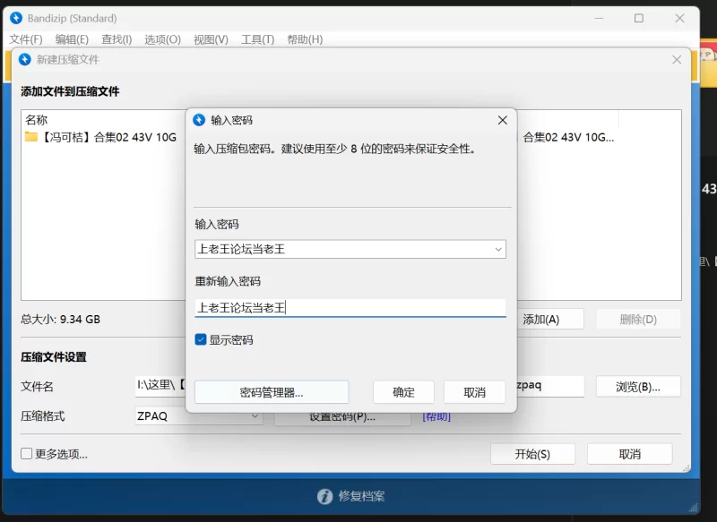Close the 输入密码 dialog with X

(x=502, y=120)
